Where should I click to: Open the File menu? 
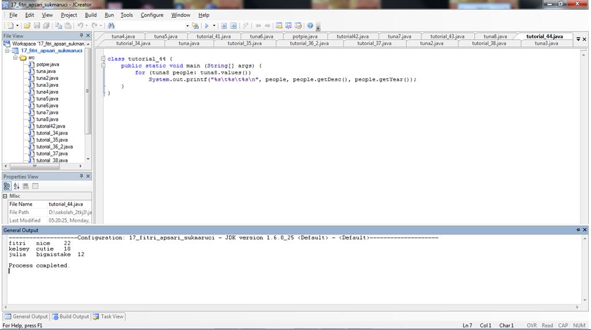coord(13,15)
